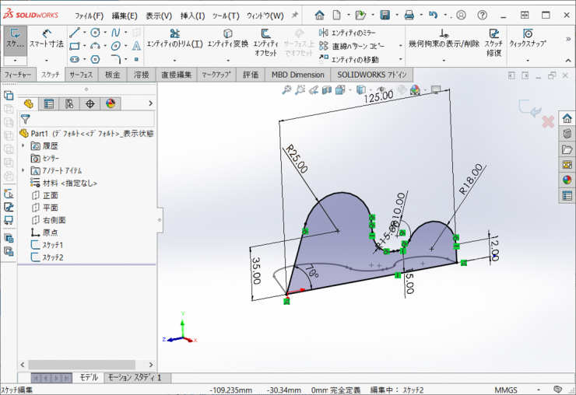576x395 pixels.
Task: Open the 挿入(I) menu
Action: tap(192, 16)
